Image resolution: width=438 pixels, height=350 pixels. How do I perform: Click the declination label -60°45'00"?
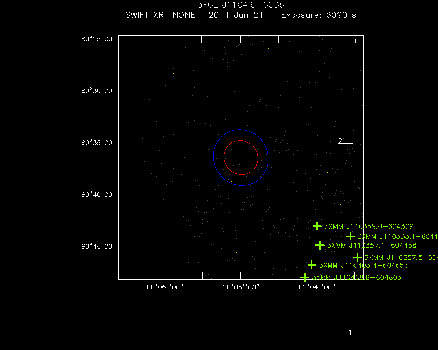[96, 246]
